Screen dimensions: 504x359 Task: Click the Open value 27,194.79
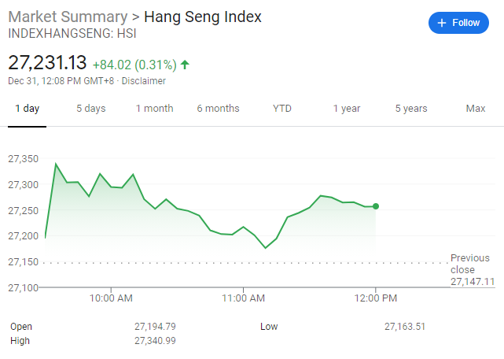click(x=155, y=326)
